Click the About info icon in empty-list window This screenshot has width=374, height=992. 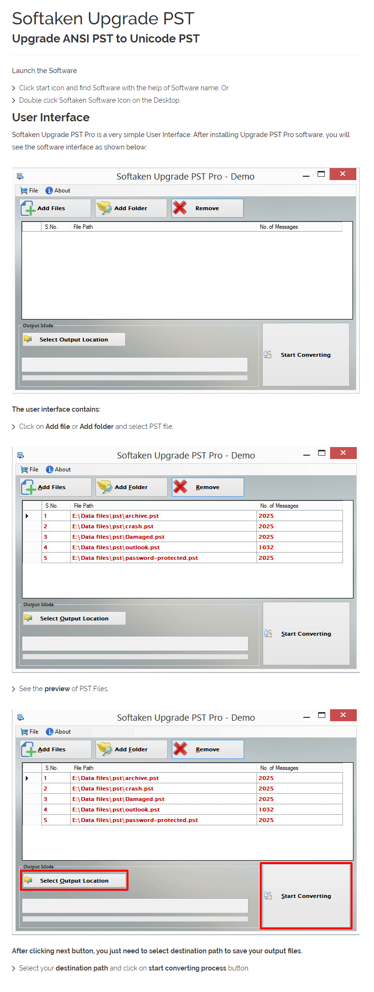[49, 191]
